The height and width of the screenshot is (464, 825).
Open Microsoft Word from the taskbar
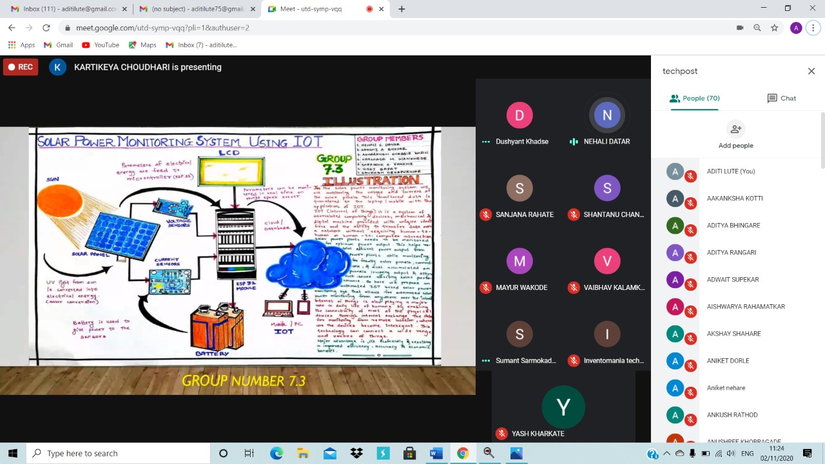tap(436, 453)
